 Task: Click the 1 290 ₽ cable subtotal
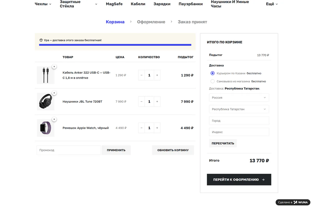[187, 75]
